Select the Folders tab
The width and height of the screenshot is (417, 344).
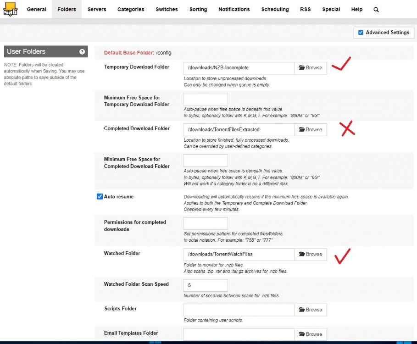[x=67, y=9]
